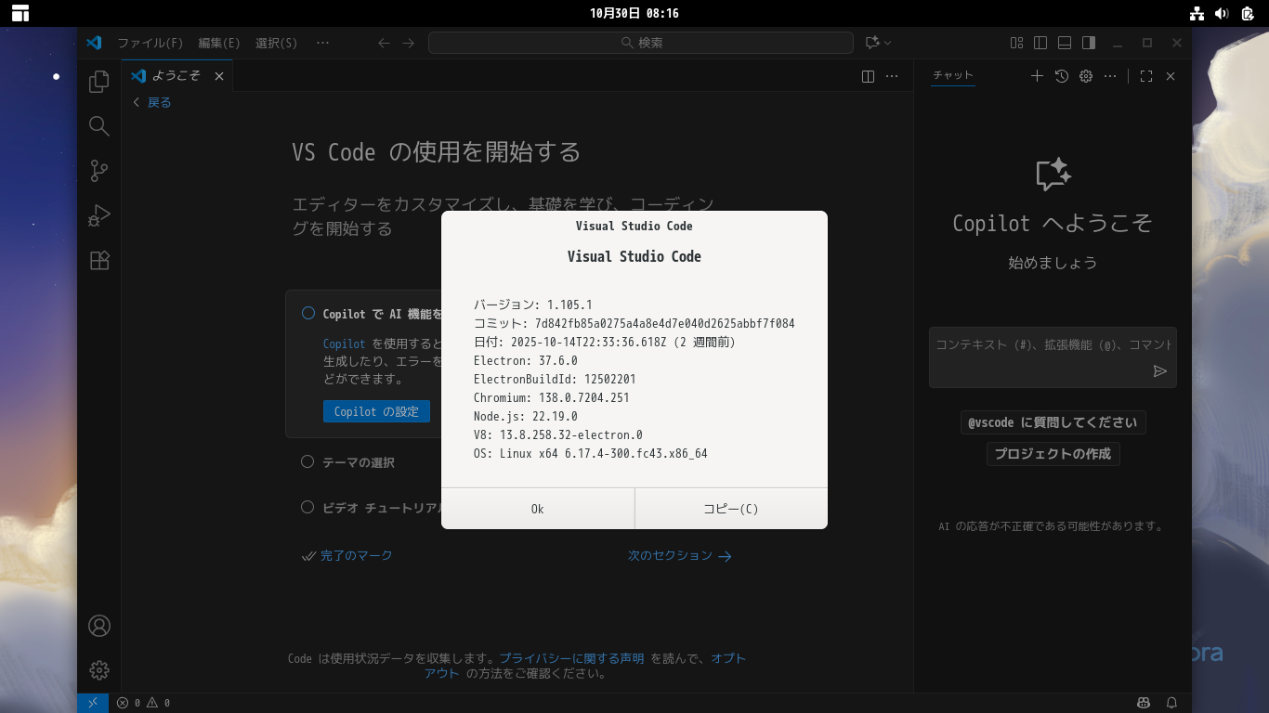
Task: Open プライバシーに関する声明 link
Action: coord(572,658)
